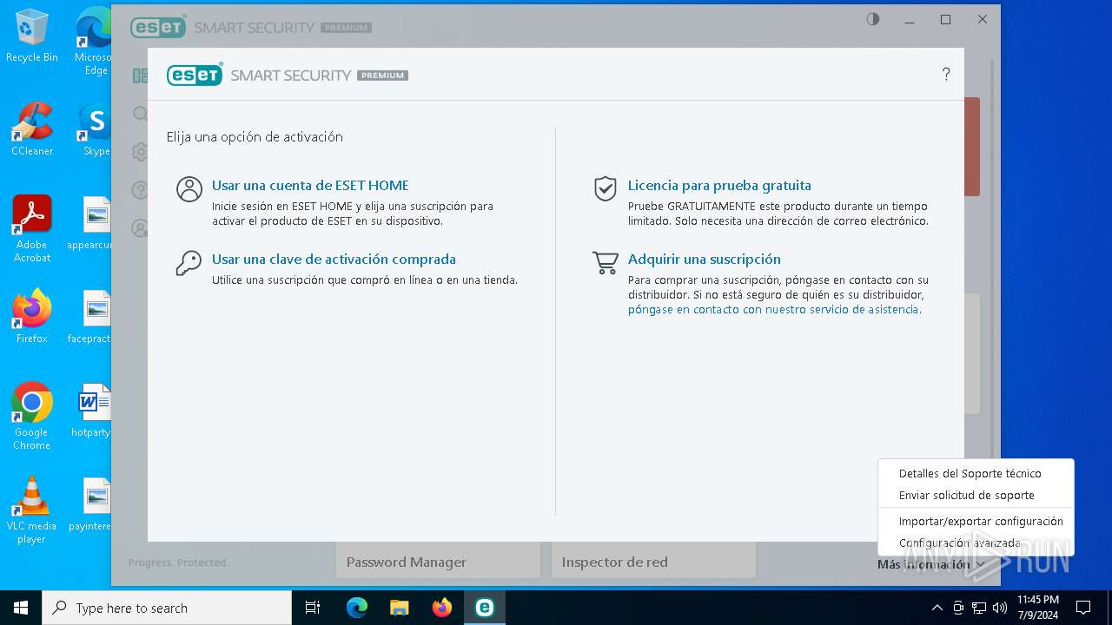Toggle the dark mode contrast icon

point(873,19)
